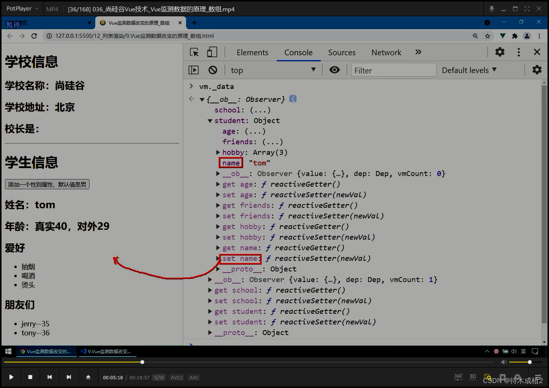Switch to Network tab
The width and height of the screenshot is (549, 388).
pyautogui.click(x=386, y=52)
